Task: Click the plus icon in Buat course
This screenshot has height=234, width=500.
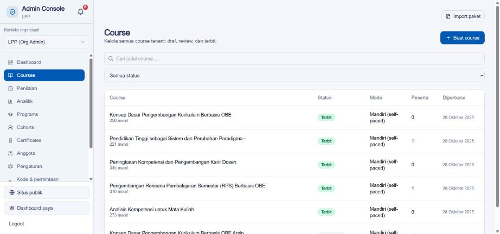Action: point(448,38)
